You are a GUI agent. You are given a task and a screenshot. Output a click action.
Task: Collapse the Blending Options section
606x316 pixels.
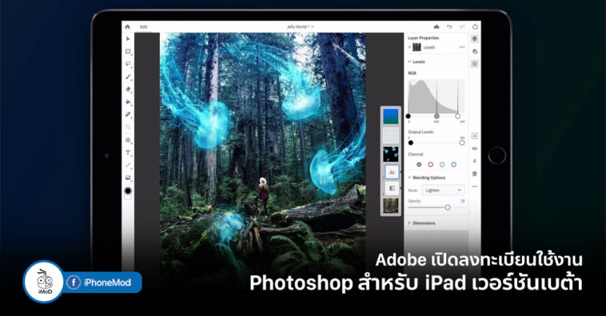click(409, 177)
